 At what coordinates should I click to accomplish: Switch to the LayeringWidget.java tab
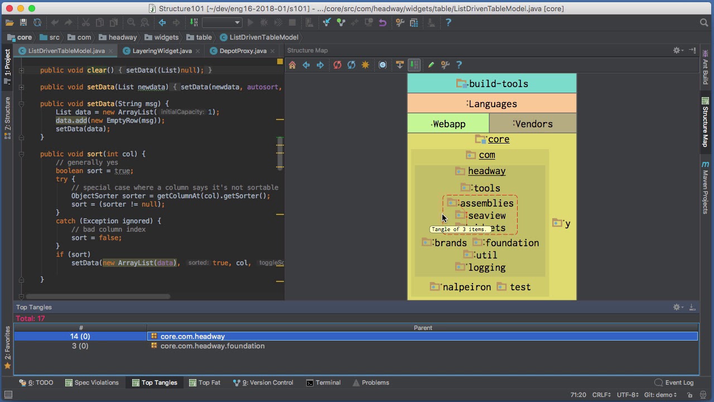(x=162, y=51)
